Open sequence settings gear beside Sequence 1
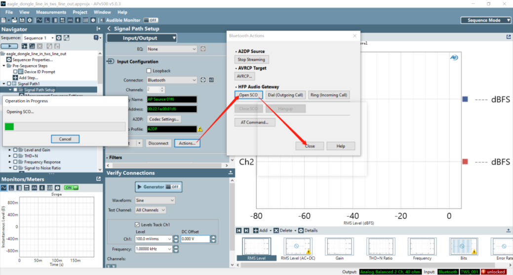This screenshot has height=275, width=513. tap(59, 38)
